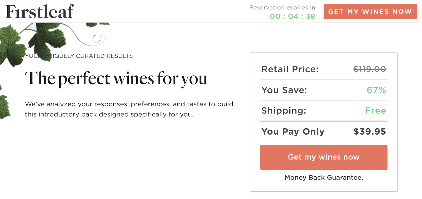Click the introductory pack description paragraph
Image resolution: width=422 pixels, height=199 pixels.
(x=129, y=109)
